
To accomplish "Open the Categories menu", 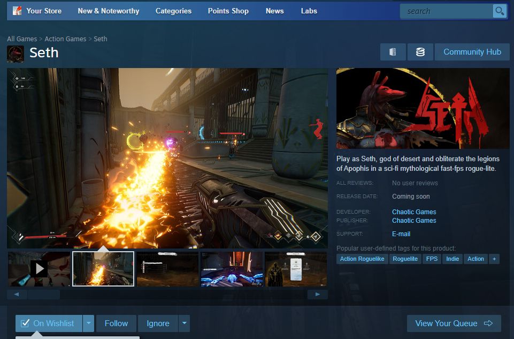I will coord(173,11).
